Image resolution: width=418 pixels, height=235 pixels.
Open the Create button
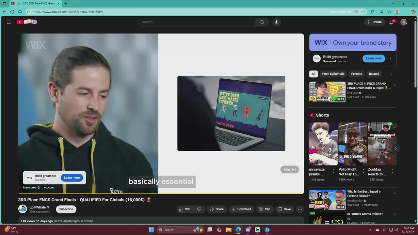[374, 22]
